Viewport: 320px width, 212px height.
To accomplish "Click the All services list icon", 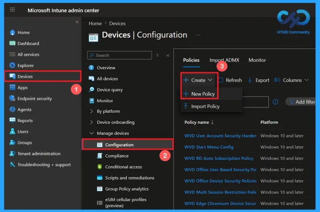I will (13, 54).
